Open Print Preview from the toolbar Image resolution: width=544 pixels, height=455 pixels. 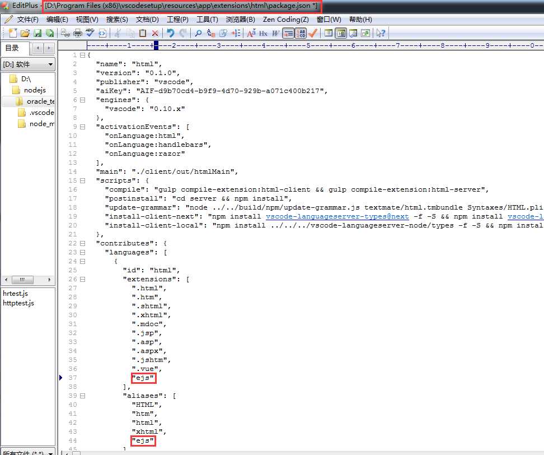coord(65,33)
